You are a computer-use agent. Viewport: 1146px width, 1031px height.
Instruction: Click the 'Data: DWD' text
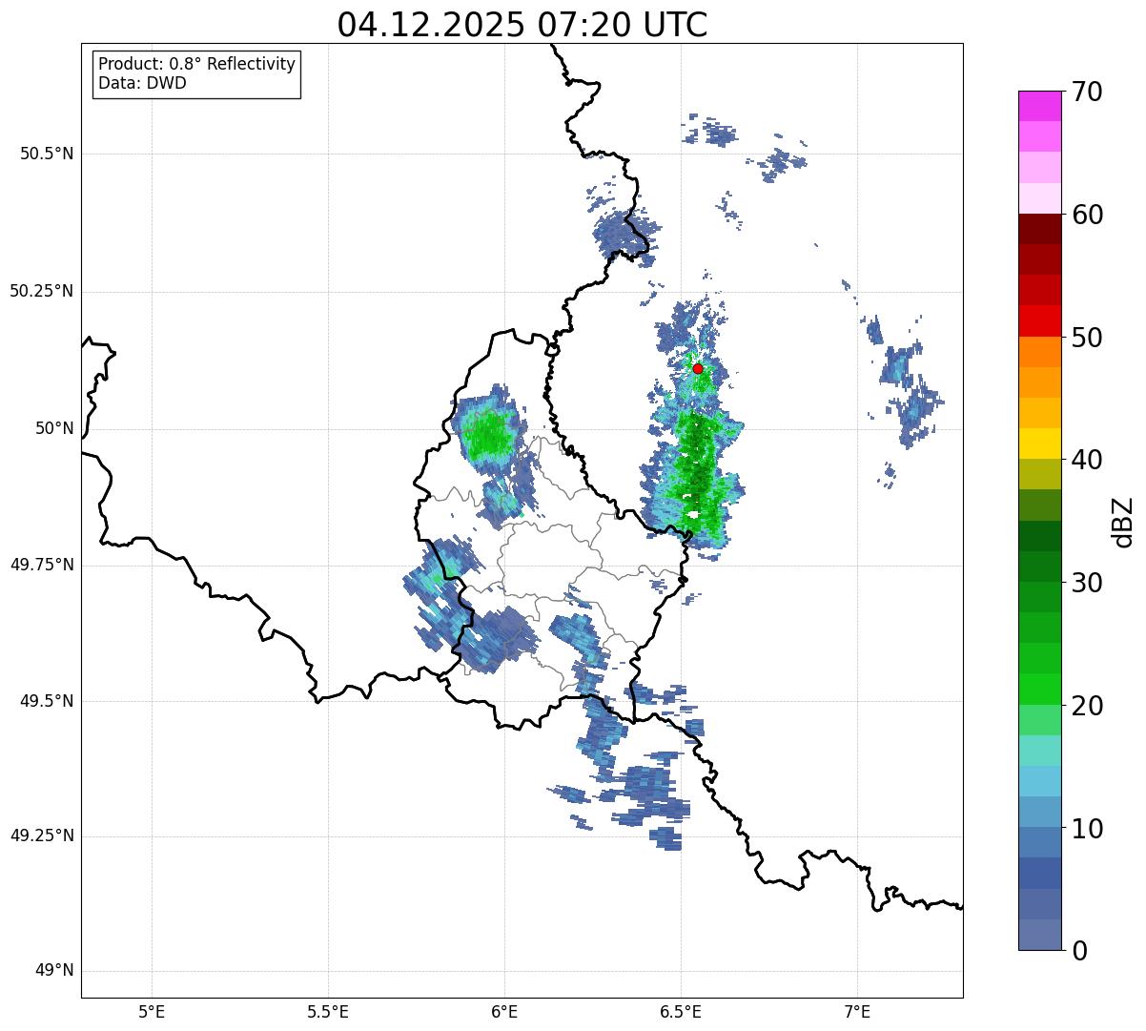click(142, 83)
